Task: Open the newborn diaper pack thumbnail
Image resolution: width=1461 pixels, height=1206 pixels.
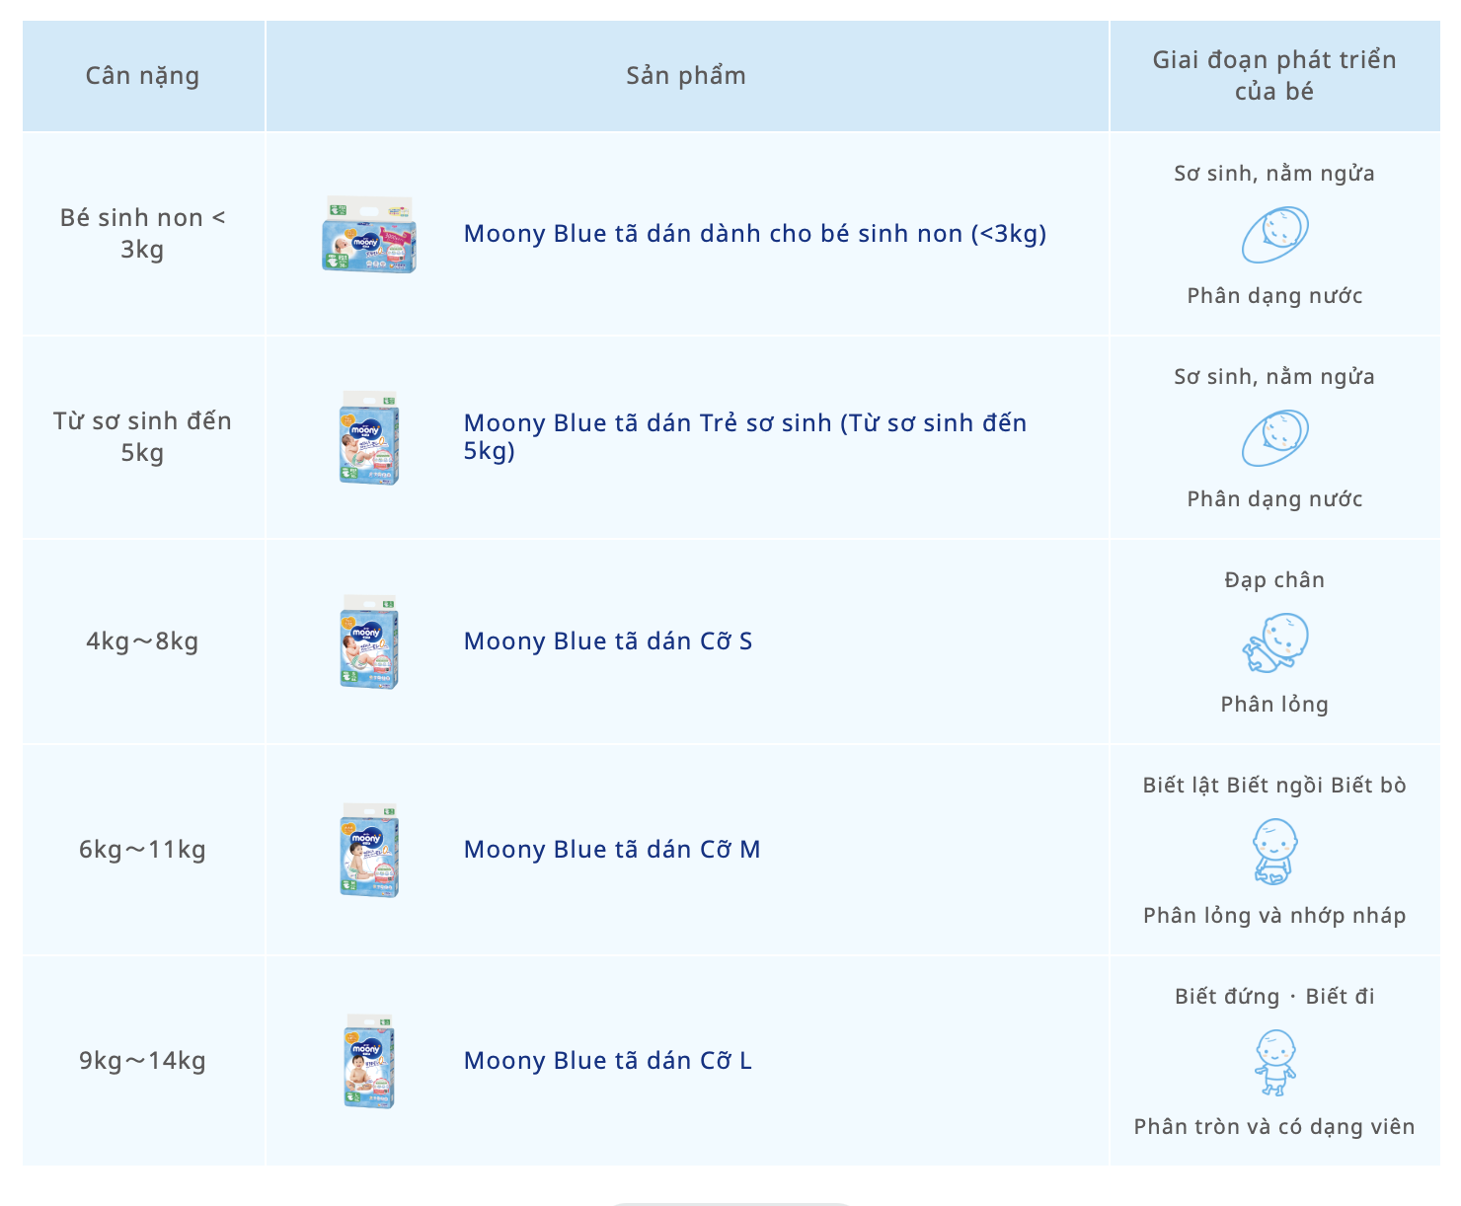Action: click(x=369, y=438)
